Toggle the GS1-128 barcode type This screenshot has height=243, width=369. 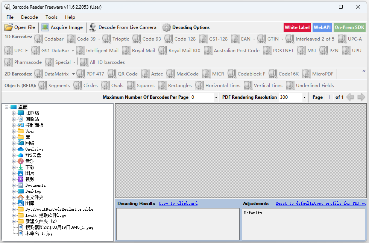(x=213, y=39)
